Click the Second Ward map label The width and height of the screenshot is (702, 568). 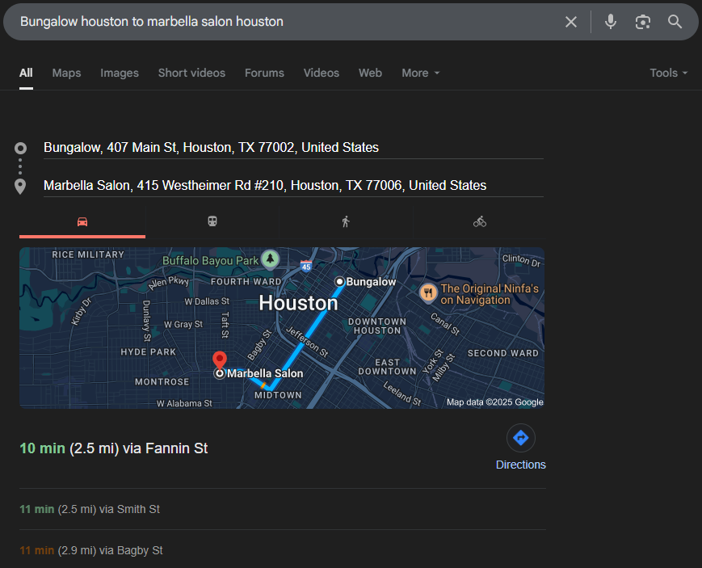(503, 353)
